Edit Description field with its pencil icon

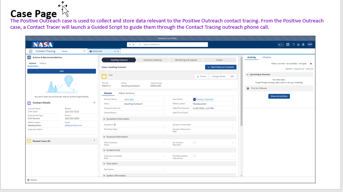(x=164, y=169)
